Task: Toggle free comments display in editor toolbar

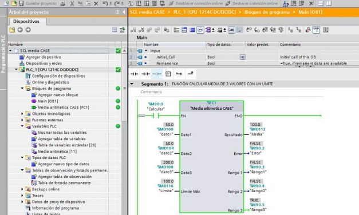Action: (x=200, y=30)
